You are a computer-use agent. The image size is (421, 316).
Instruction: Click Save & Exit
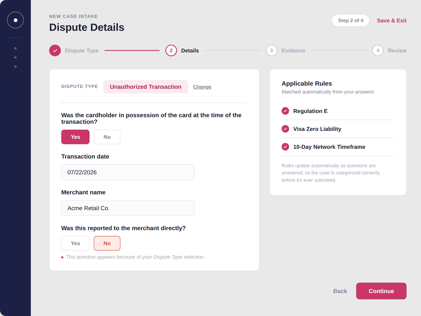tap(392, 21)
